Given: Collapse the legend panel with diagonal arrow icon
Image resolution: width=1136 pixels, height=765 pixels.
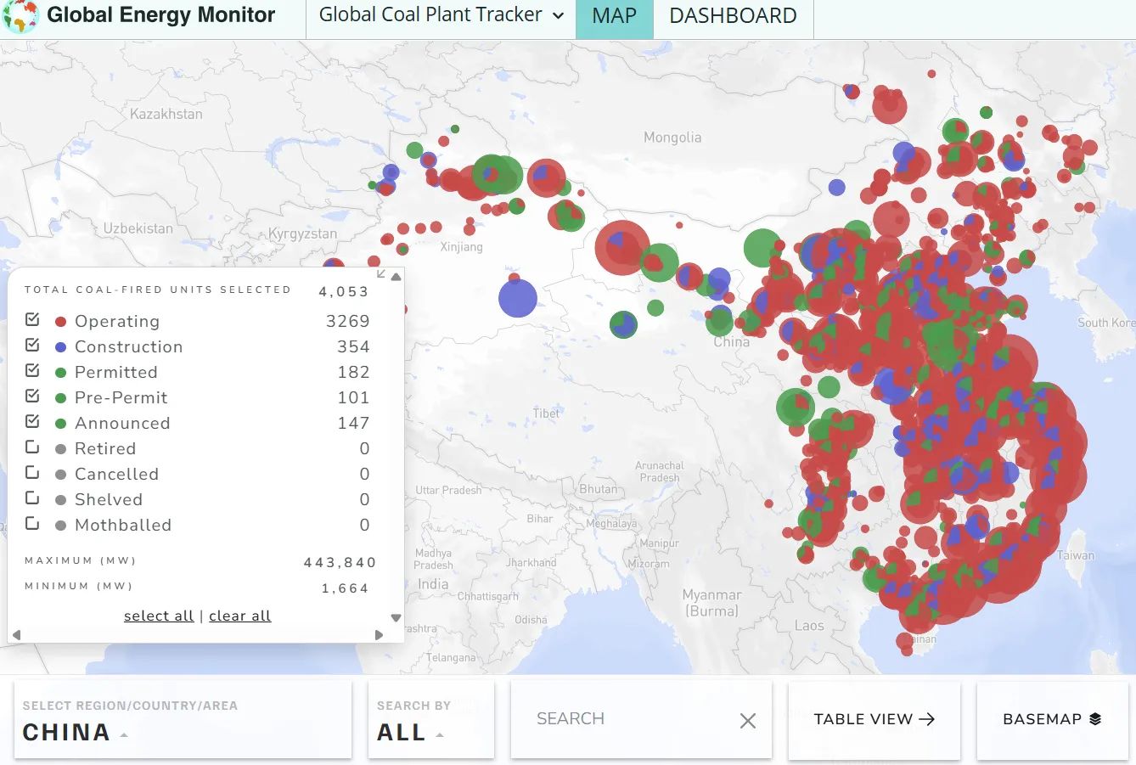Looking at the screenshot, I should [x=381, y=274].
